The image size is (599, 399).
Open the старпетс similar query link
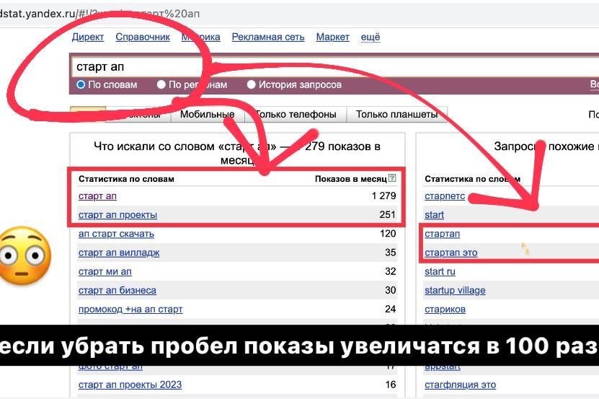click(x=445, y=196)
